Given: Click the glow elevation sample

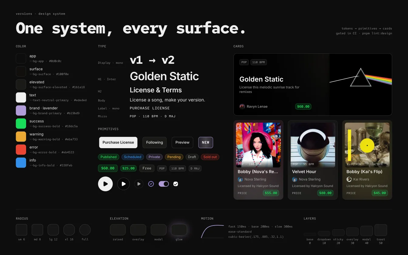Looking at the screenshot, I should point(179,230).
